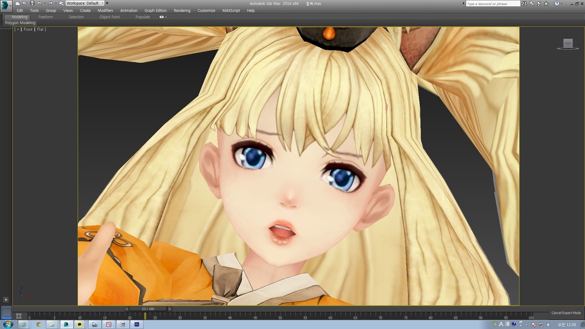This screenshot has height=329, width=585.
Task: Click the Cancel Expert Mode button
Action: click(x=566, y=312)
